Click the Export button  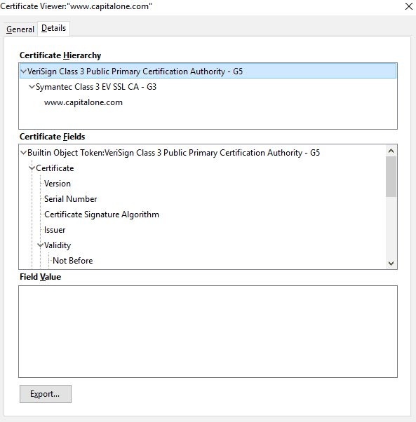tap(45, 394)
